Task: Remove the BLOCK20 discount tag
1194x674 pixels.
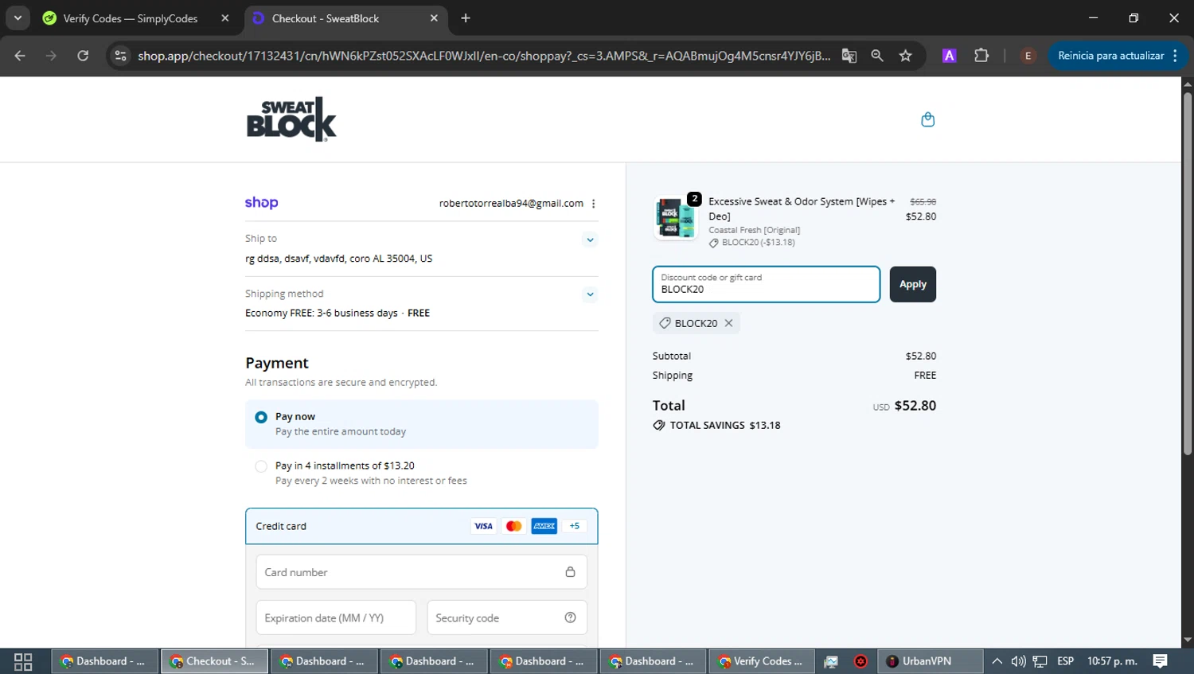Action: click(x=728, y=323)
